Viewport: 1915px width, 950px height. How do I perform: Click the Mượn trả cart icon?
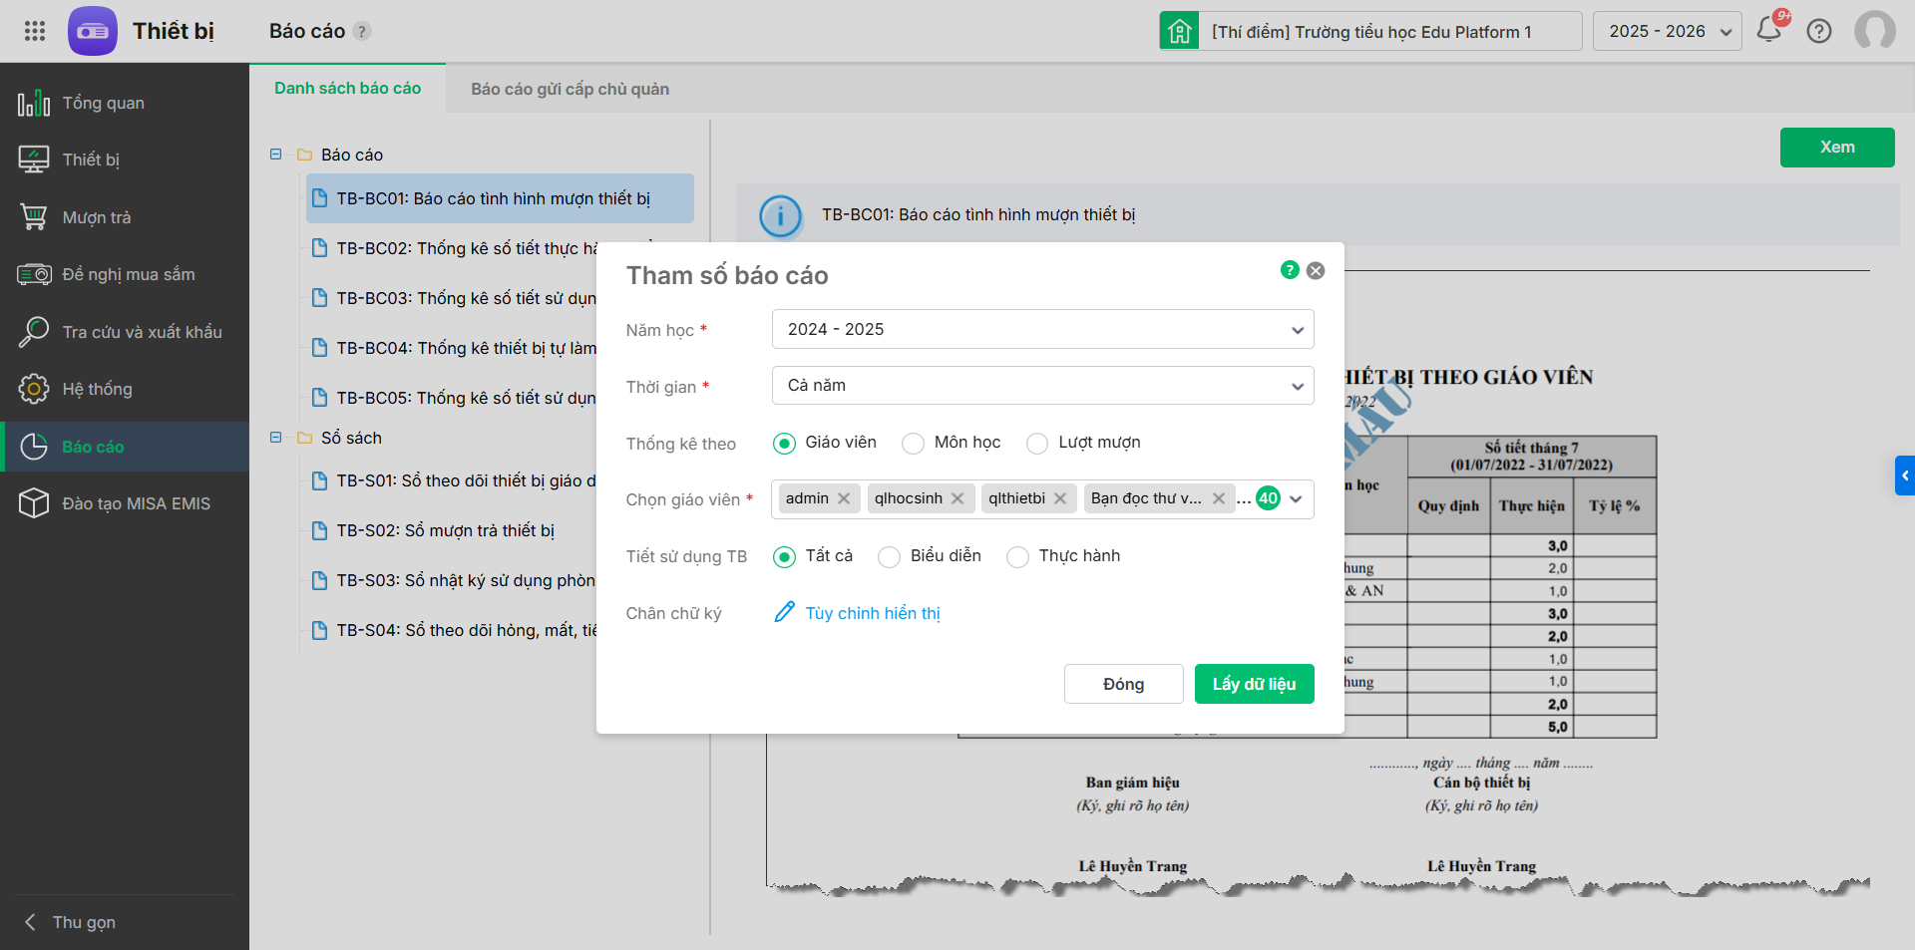[34, 217]
